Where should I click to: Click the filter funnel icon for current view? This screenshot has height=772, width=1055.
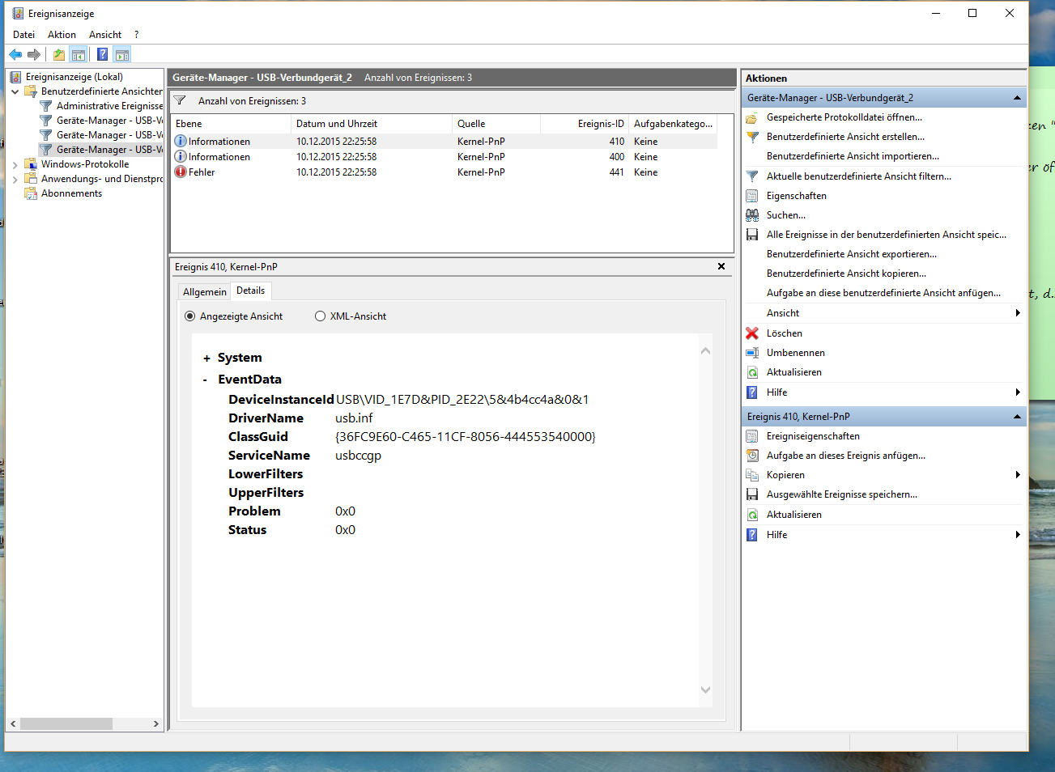752,176
